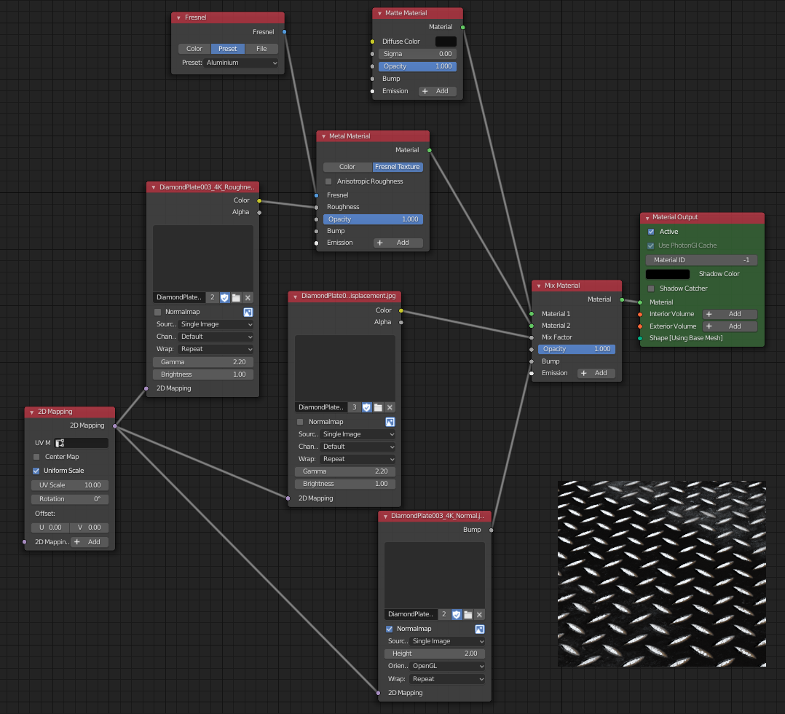Unlink image with X in Displacement node
The image size is (785, 714).
tap(390, 407)
